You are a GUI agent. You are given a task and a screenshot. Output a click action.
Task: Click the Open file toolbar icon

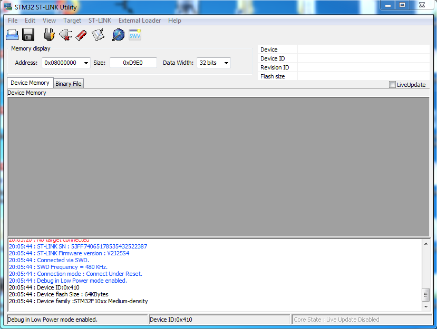(12, 35)
